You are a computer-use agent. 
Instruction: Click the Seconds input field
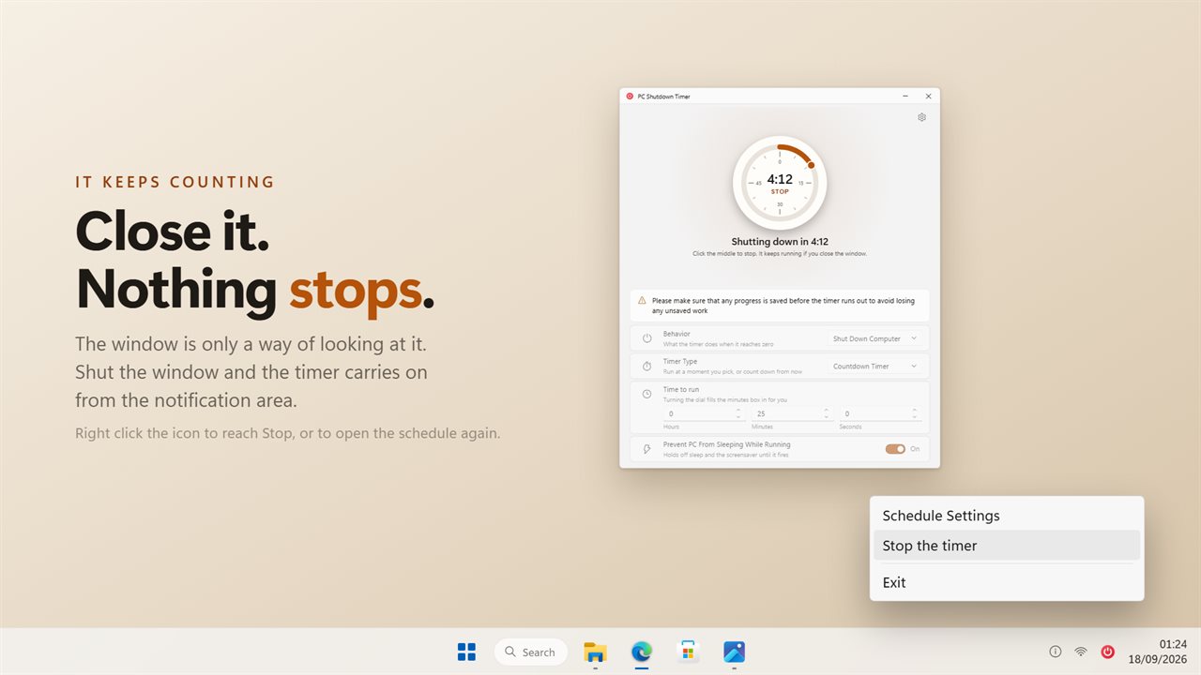(x=880, y=413)
